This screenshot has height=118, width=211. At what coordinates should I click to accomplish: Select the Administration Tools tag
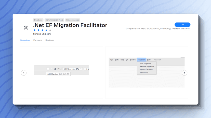pyautogui.click(x=54, y=20)
